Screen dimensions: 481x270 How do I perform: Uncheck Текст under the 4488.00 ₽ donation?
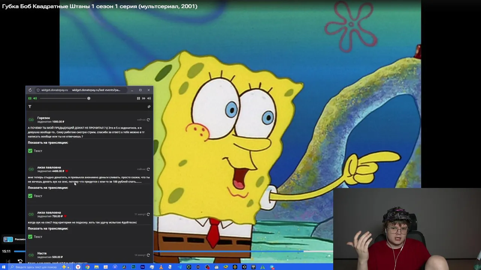[x=30, y=196]
